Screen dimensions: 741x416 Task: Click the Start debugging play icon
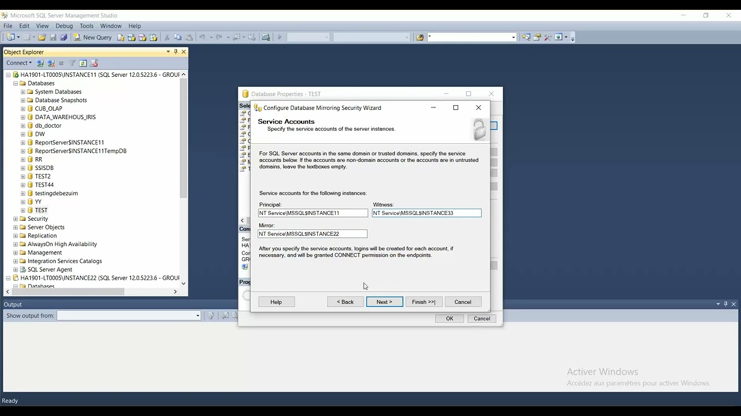(280, 37)
